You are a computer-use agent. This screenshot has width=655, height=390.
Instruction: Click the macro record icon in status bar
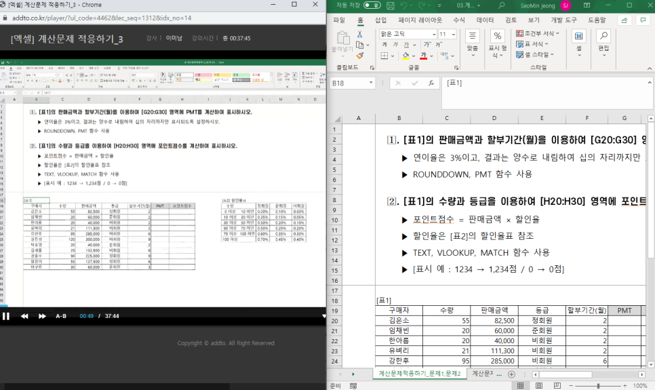[x=353, y=385]
